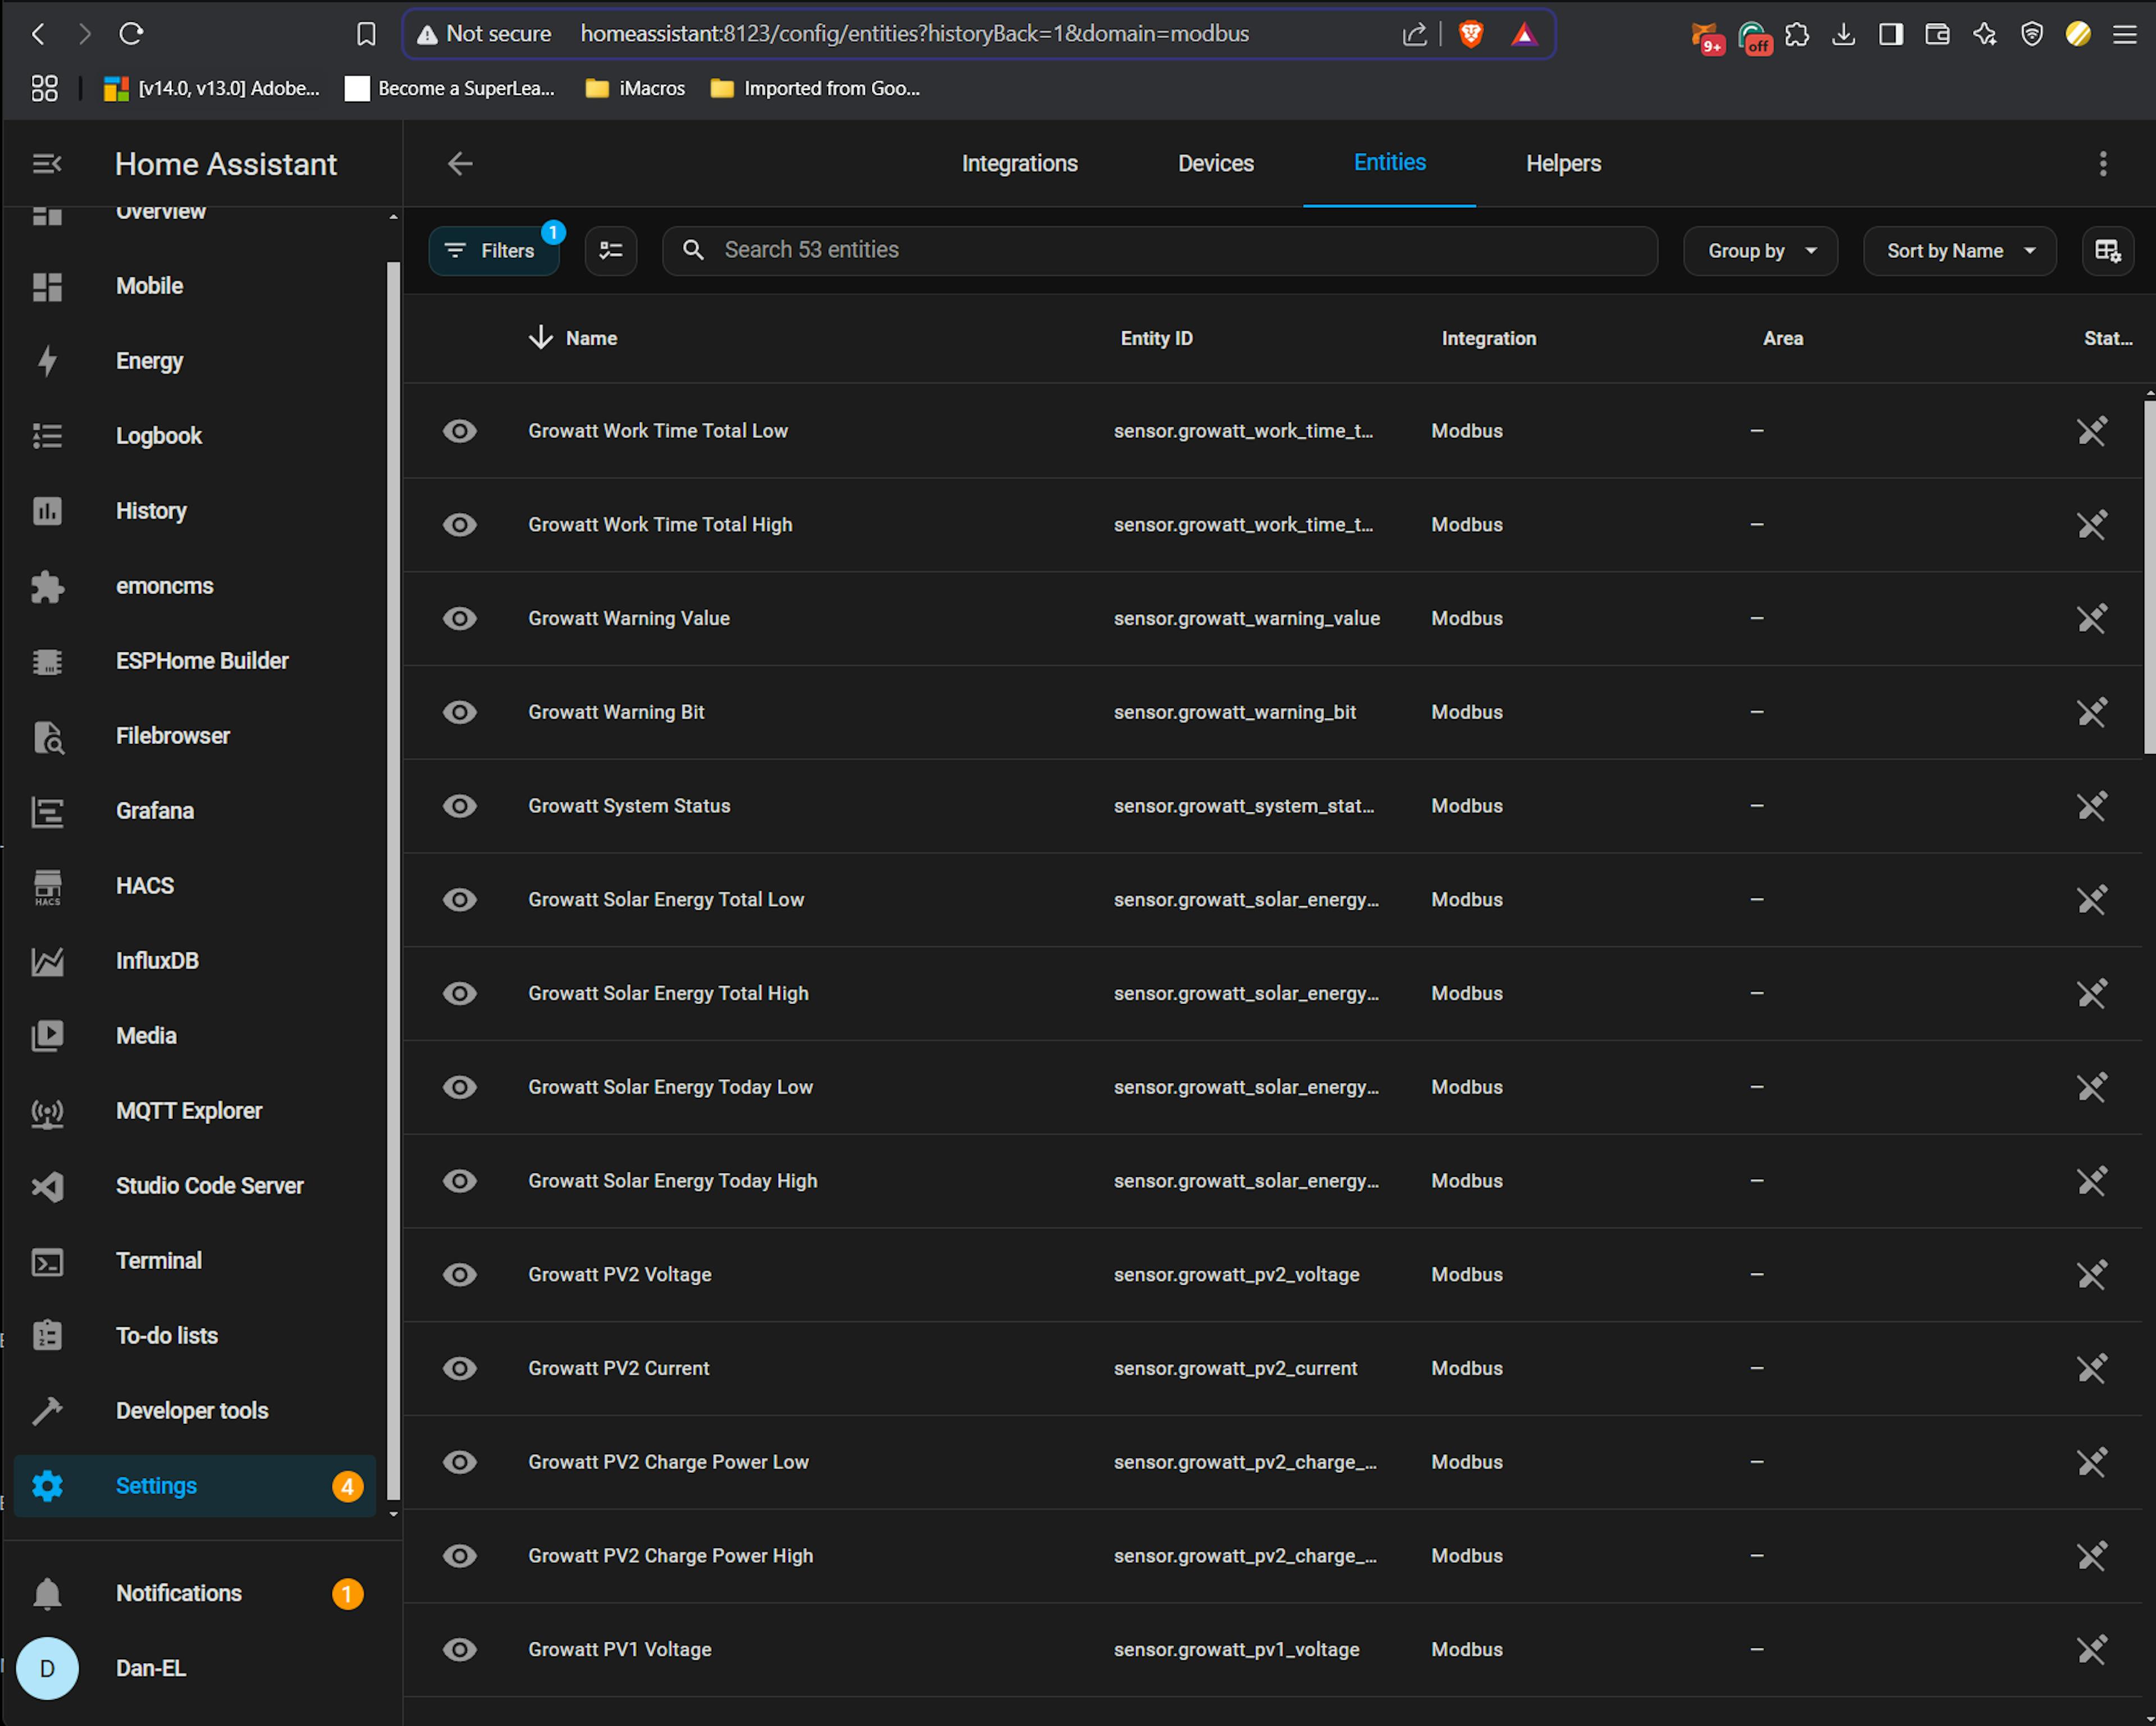Open the MQTT Explorer panel
Viewport: 2156px width, 1726px height.
click(x=188, y=1111)
